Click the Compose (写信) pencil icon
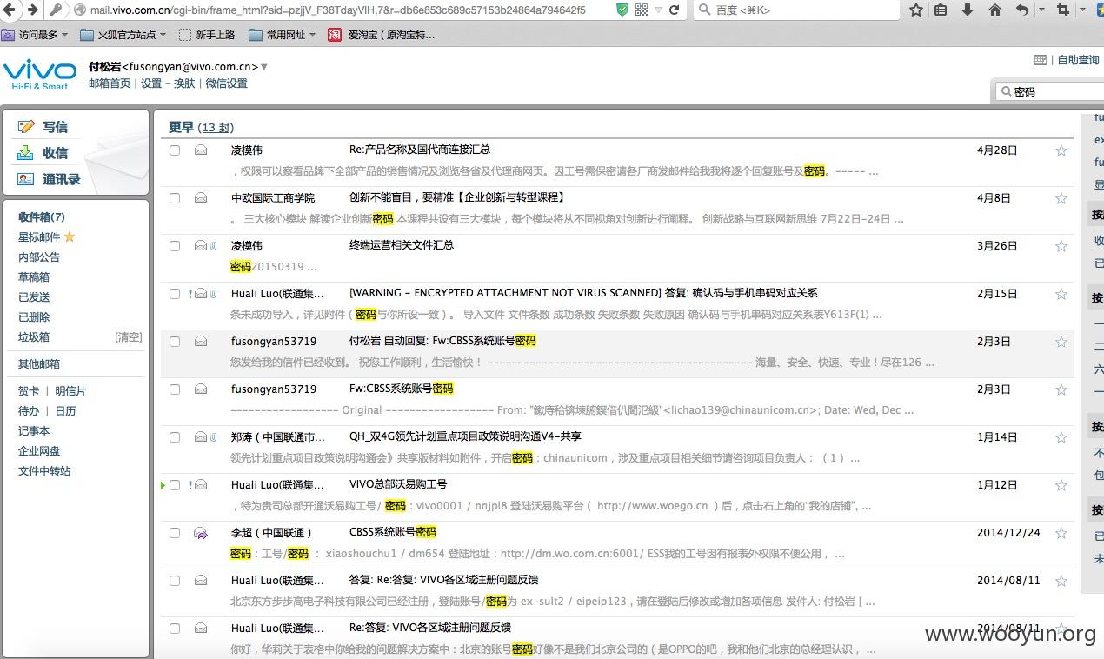1104x659 pixels. 26,127
